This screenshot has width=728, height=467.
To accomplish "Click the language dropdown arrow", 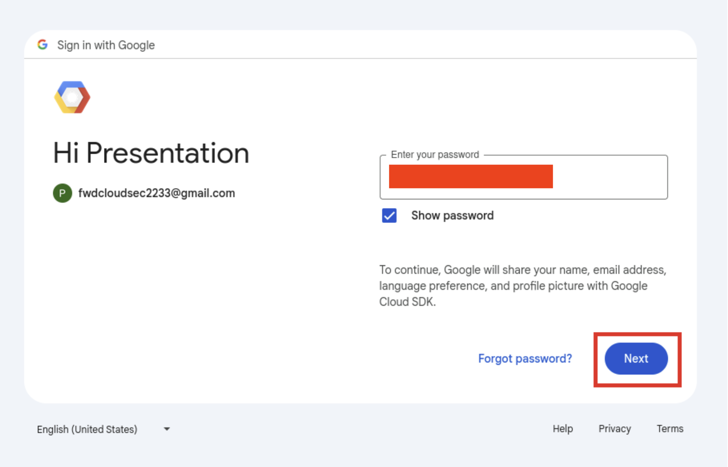I will point(167,429).
